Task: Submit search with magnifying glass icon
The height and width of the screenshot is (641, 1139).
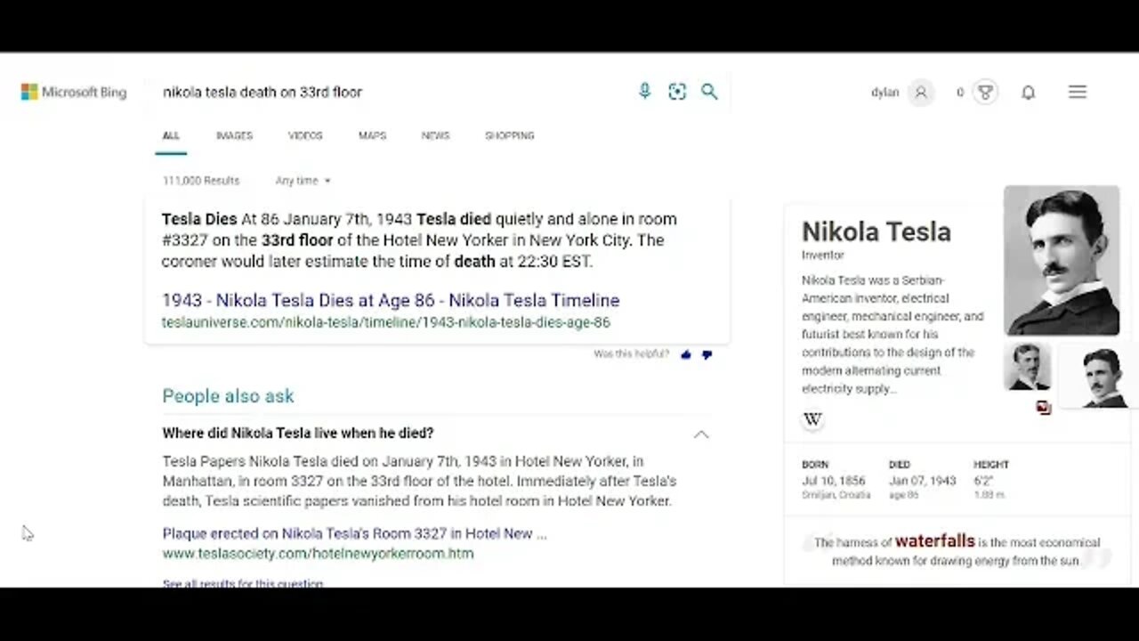Action: [x=709, y=91]
